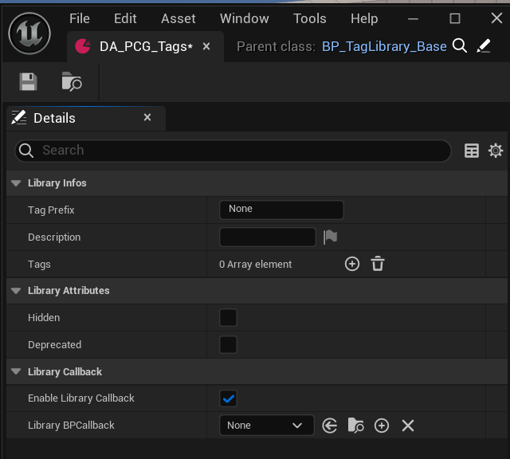Toggle the property matrix table view icon
This screenshot has width=510, height=459.
pyautogui.click(x=472, y=151)
